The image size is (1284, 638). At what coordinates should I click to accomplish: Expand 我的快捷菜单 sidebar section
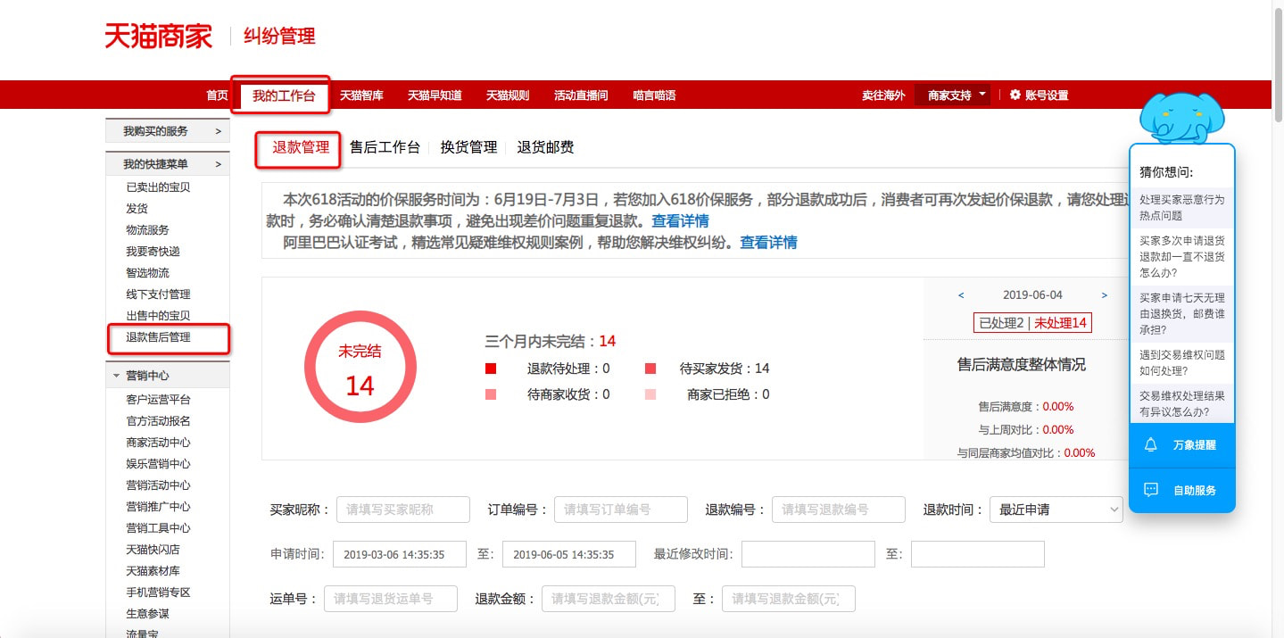(x=167, y=164)
